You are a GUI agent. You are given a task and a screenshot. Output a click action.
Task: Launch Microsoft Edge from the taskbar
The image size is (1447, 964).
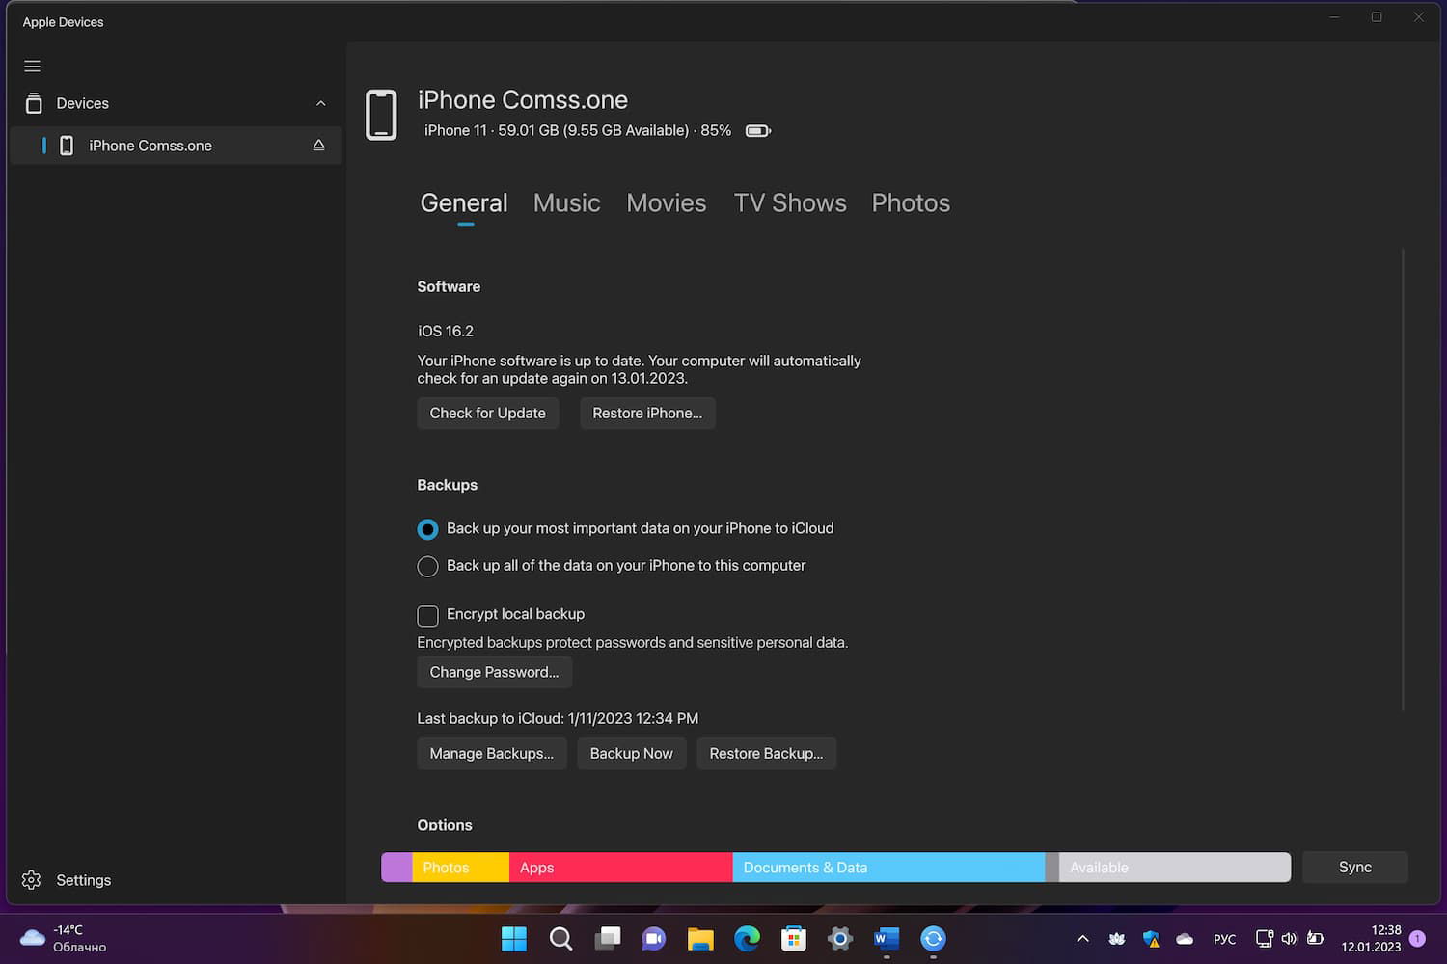click(x=747, y=938)
